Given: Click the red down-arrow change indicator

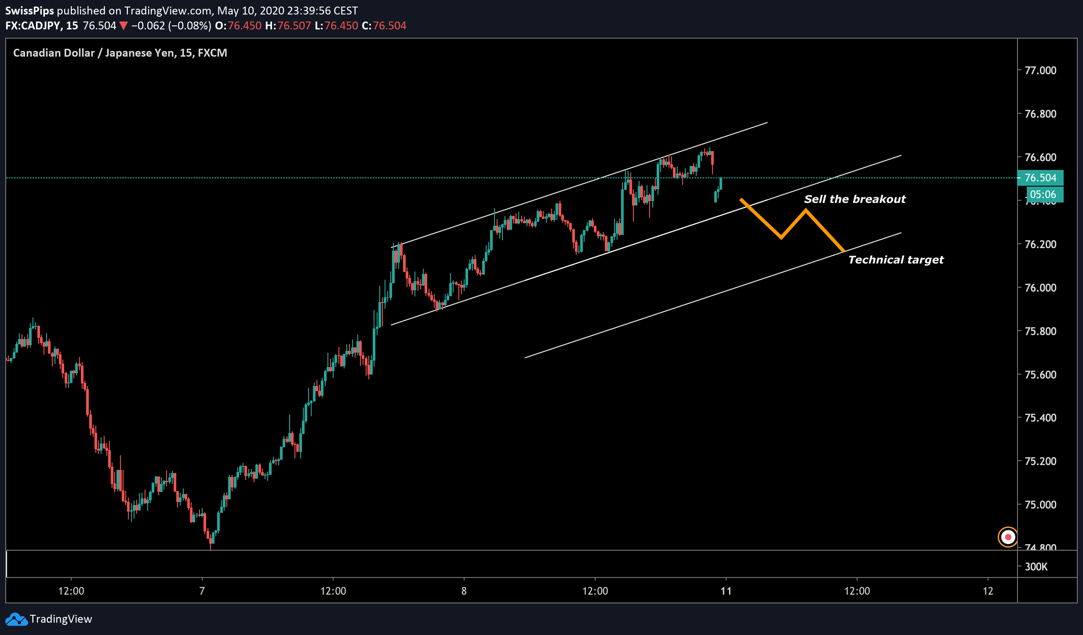Looking at the screenshot, I should point(124,26).
